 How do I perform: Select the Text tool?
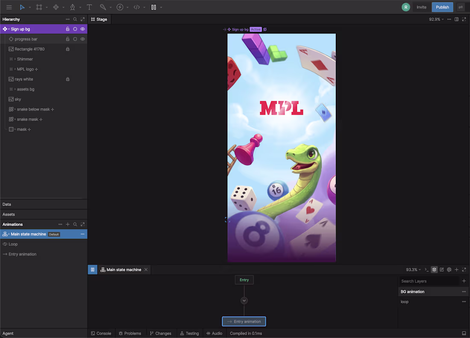[89, 7]
